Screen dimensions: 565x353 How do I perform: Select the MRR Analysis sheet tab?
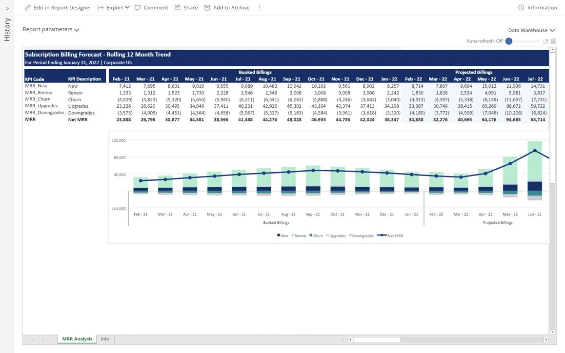click(x=77, y=339)
